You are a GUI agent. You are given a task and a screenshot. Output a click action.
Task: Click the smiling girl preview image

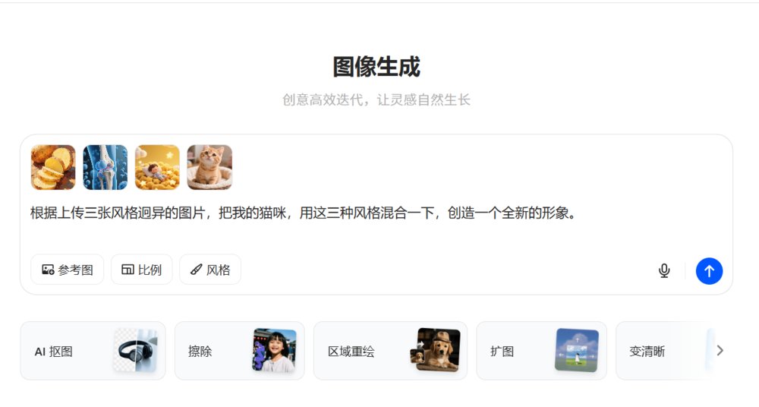[274, 350]
